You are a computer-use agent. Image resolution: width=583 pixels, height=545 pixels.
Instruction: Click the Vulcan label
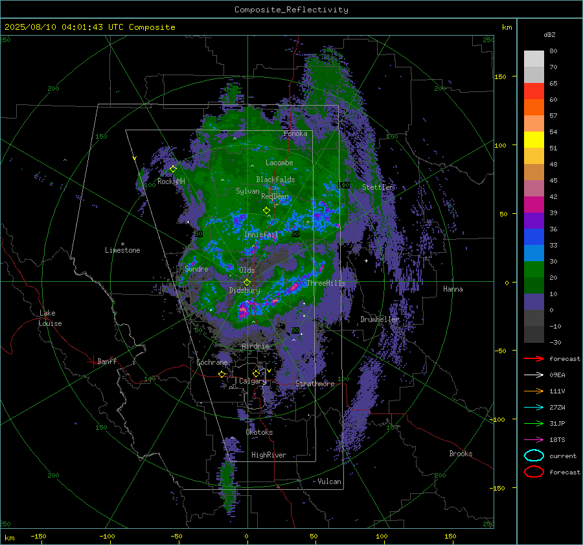[x=330, y=481]
